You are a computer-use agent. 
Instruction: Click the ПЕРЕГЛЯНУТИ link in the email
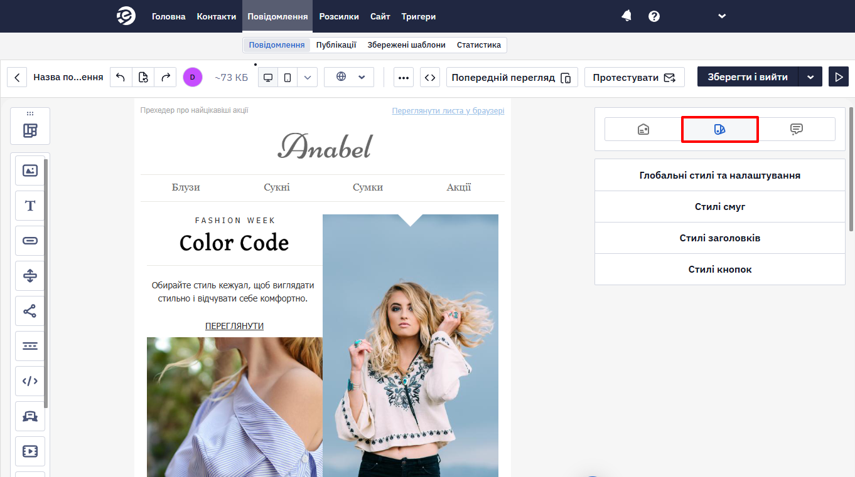pyautogui.click(x=234, y=326)
